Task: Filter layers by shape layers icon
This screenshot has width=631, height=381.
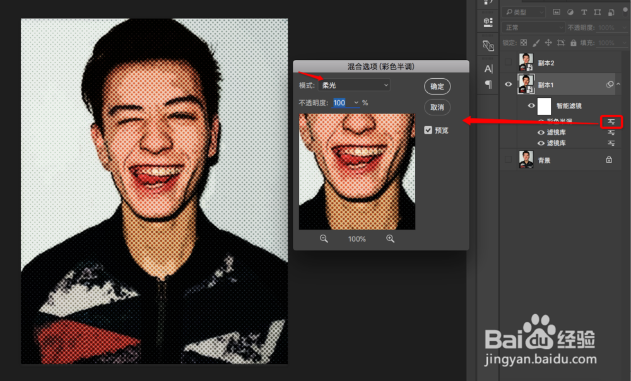Action: click(x=598, y=13)
